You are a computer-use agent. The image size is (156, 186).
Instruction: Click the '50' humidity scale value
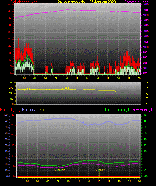point(6,145)
